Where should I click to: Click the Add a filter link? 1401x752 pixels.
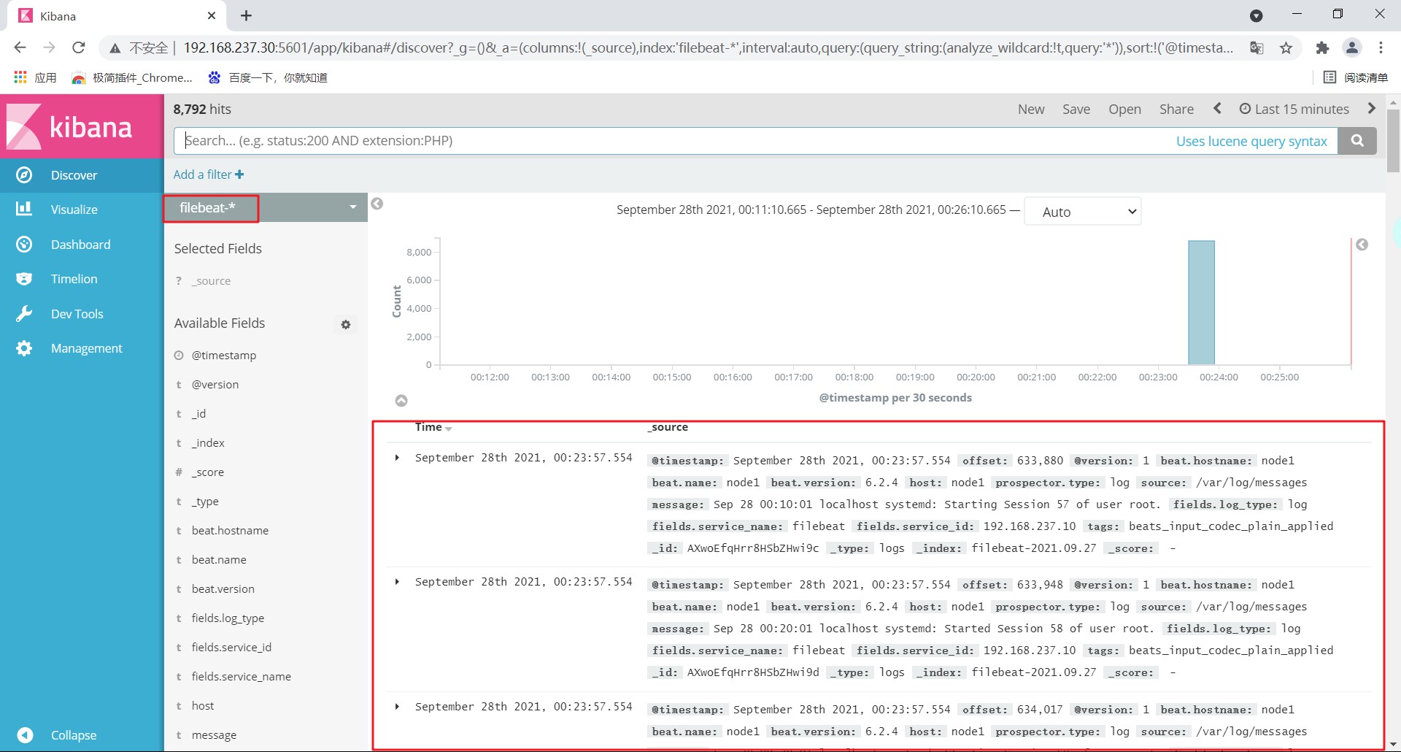click(x=209, y=174)
